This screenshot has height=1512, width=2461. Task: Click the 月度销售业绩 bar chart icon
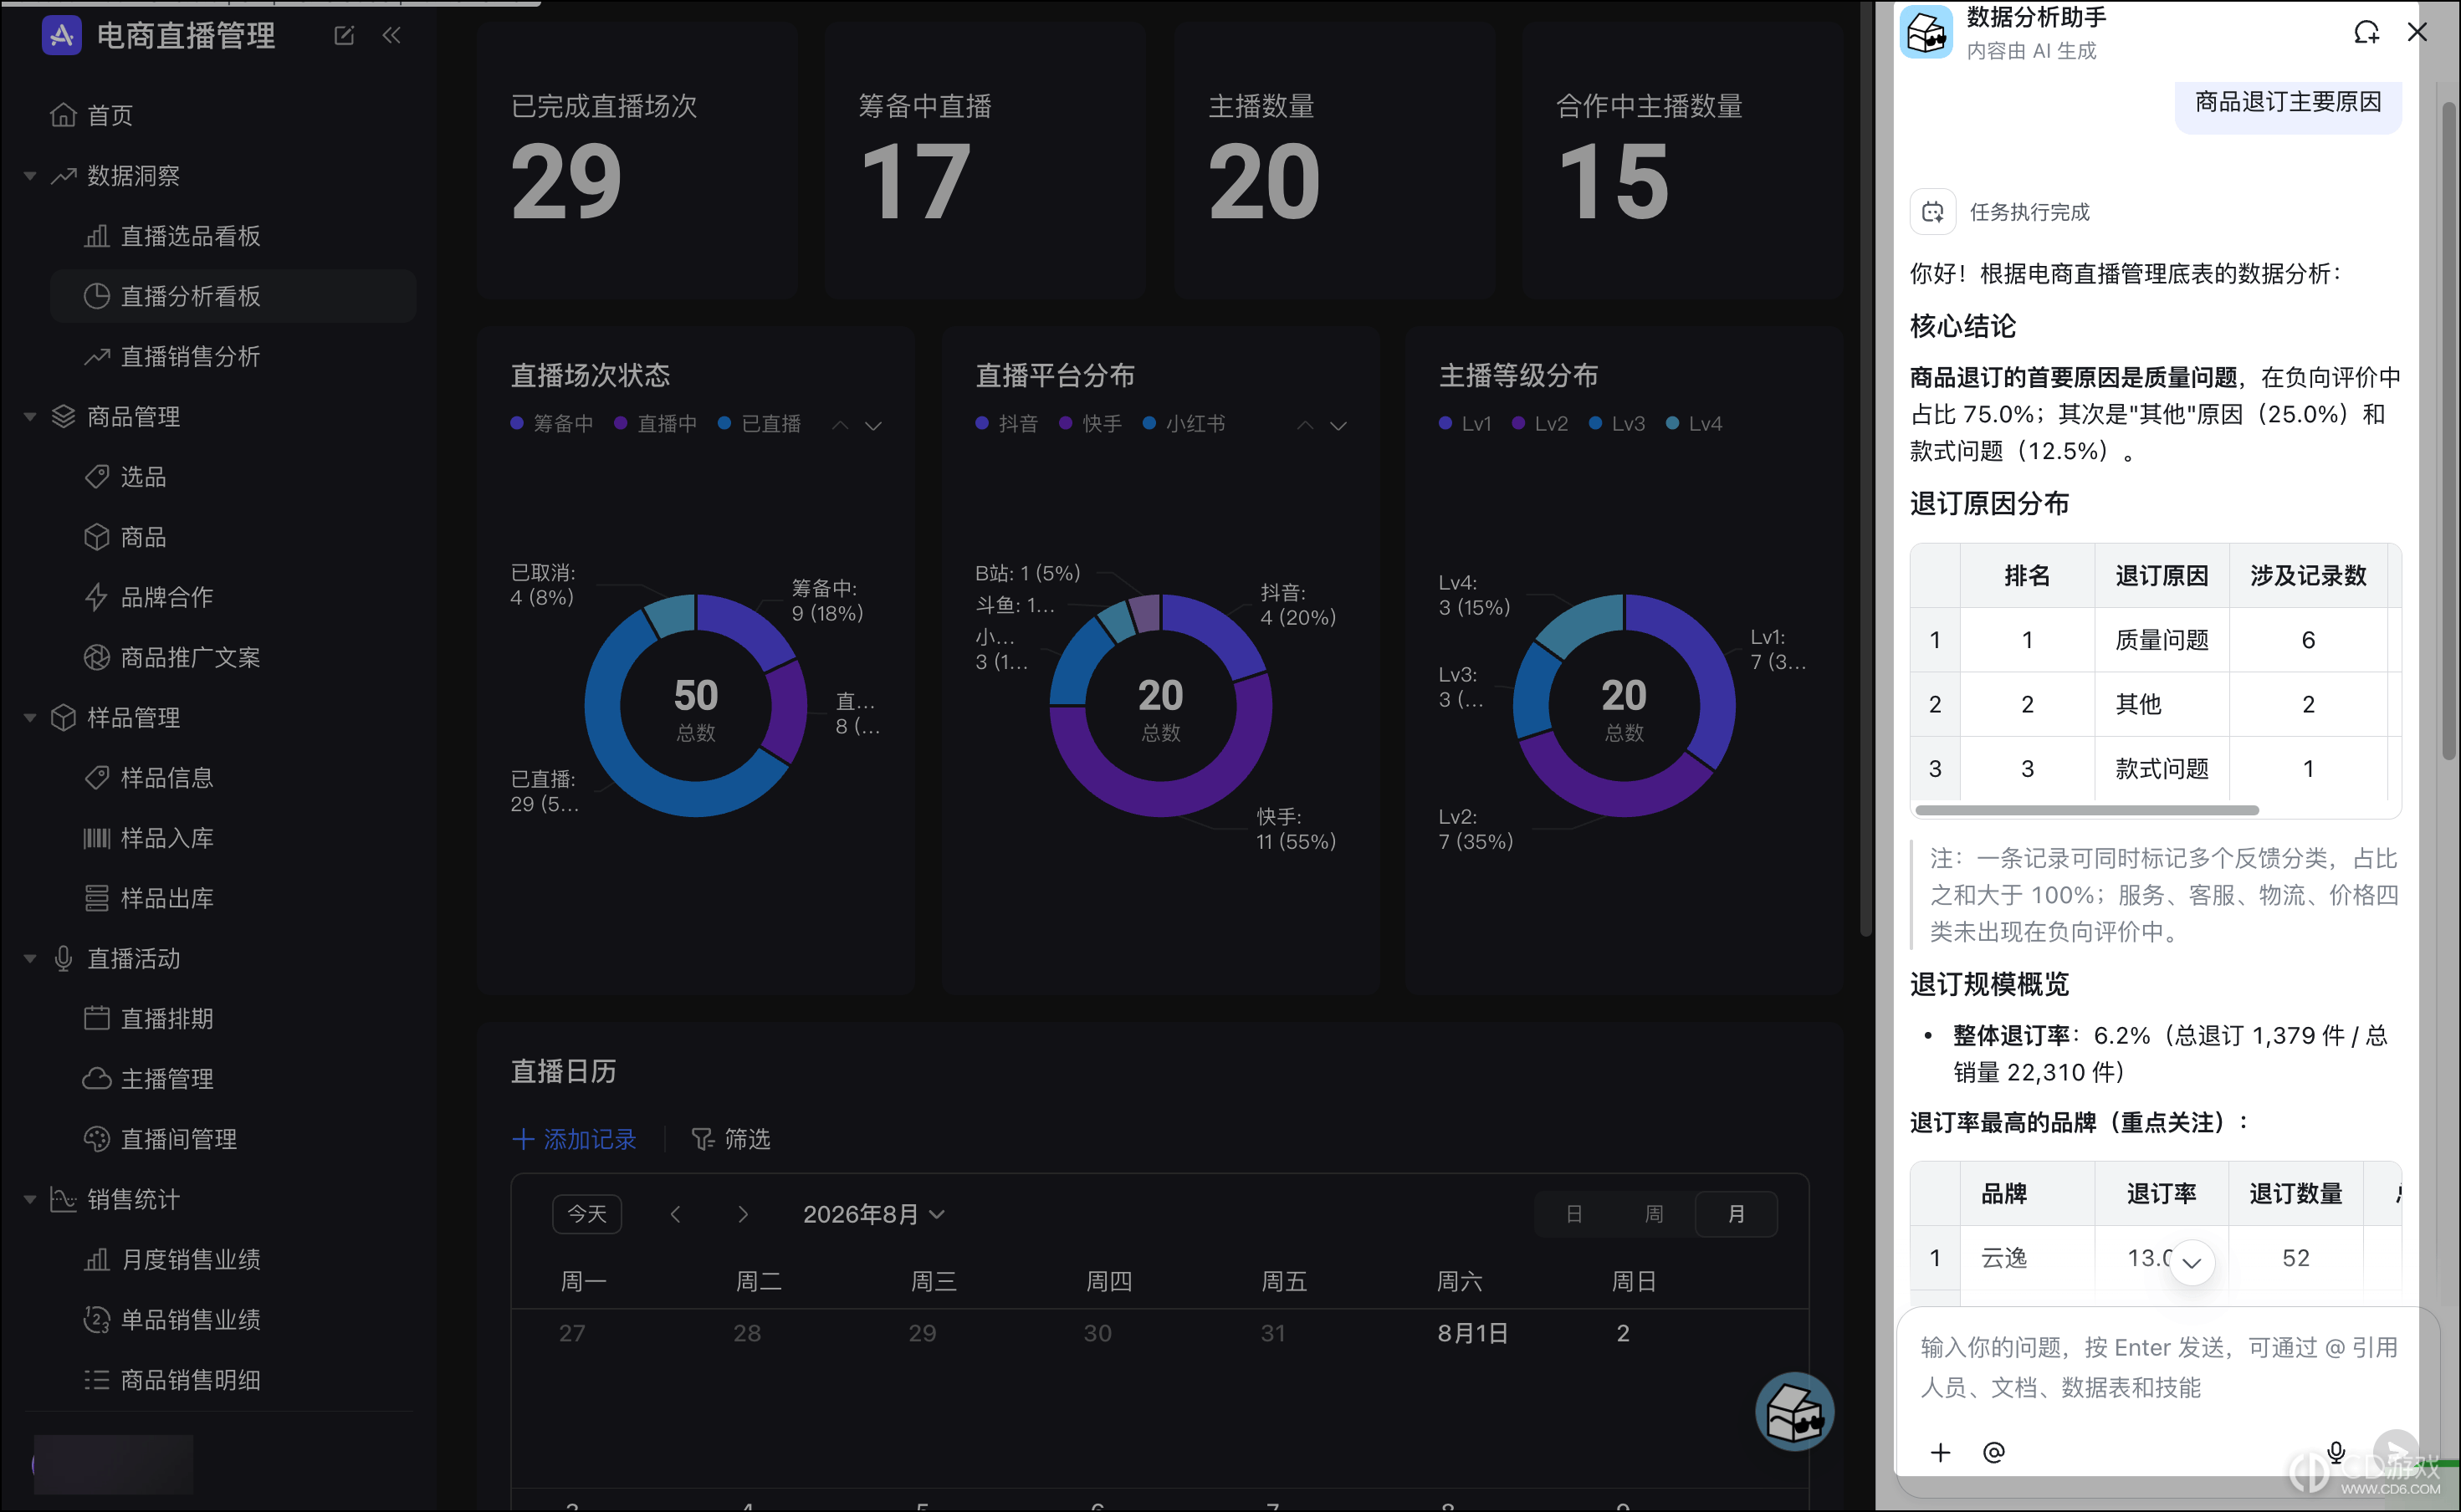[x=96, y=1259]
